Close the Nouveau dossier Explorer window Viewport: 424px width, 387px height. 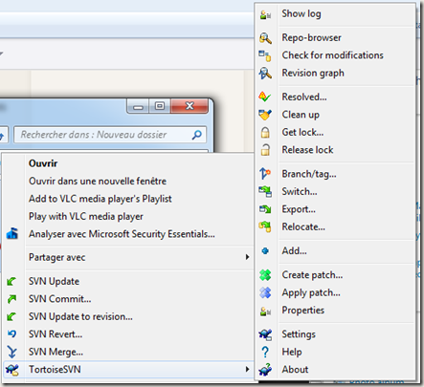point(190,106)
